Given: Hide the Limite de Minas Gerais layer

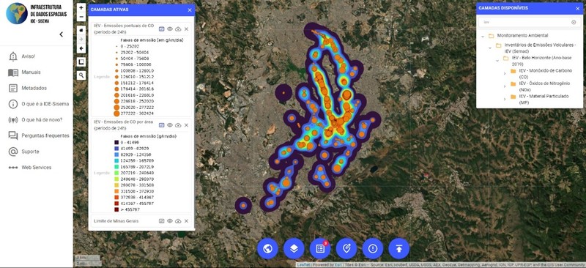Looking at the screenshot, I should (170, 221).
